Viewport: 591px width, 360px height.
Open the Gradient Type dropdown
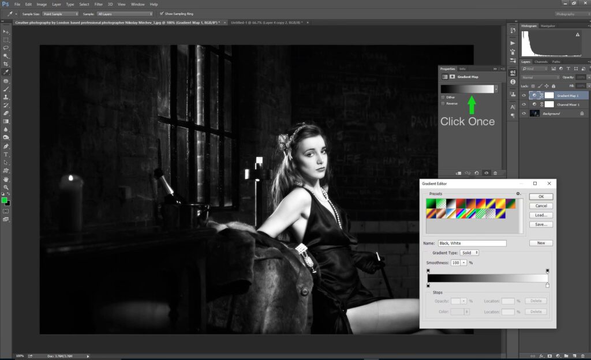coord(469,253)
